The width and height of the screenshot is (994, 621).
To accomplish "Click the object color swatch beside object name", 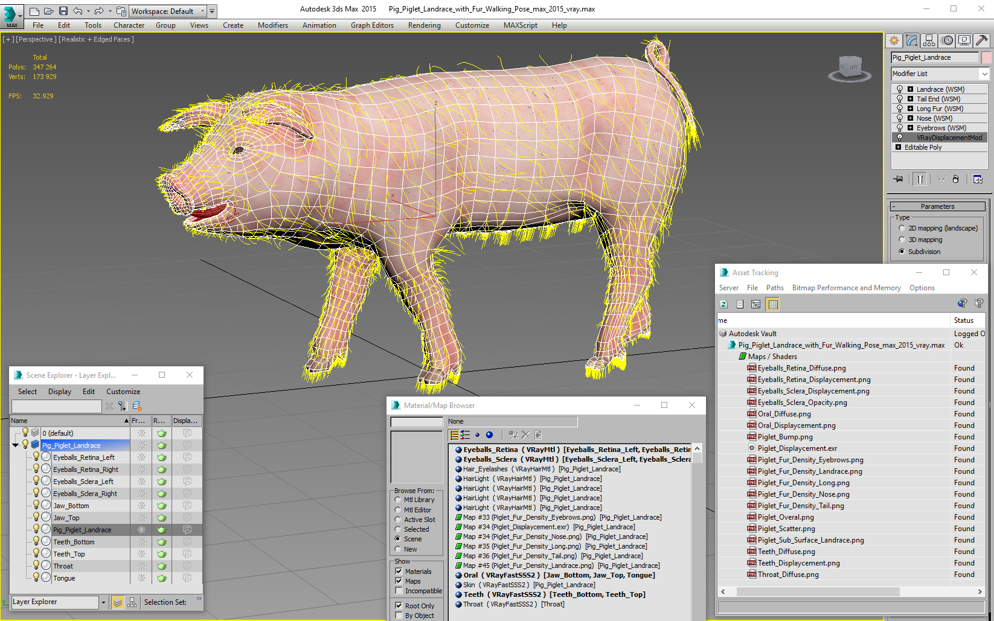I will 986,57.
